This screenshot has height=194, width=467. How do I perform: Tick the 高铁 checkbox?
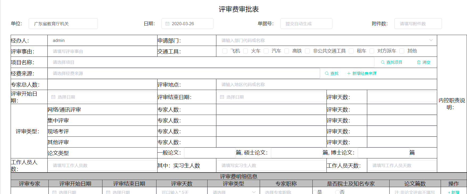(x=287, y=51)
